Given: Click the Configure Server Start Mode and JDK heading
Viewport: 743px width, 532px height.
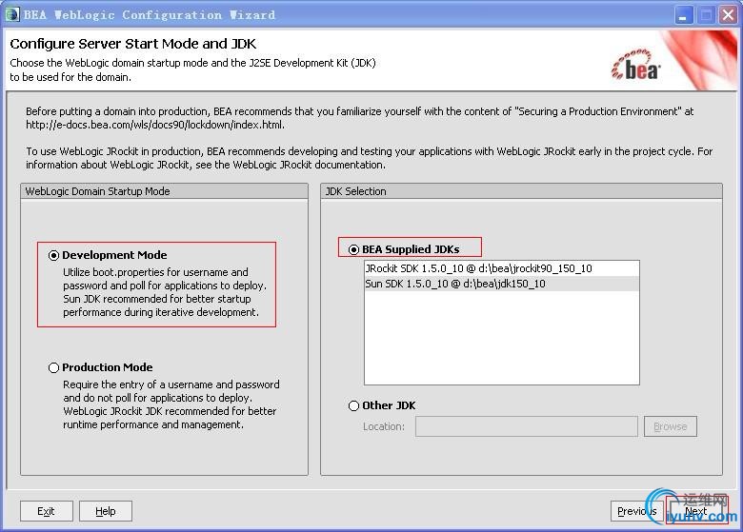Looking at the screenshot, I should tap(132, 44).
